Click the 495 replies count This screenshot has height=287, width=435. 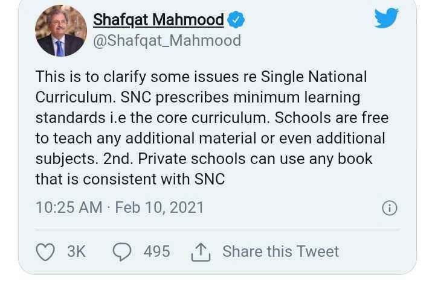click(x=156, y=251)
